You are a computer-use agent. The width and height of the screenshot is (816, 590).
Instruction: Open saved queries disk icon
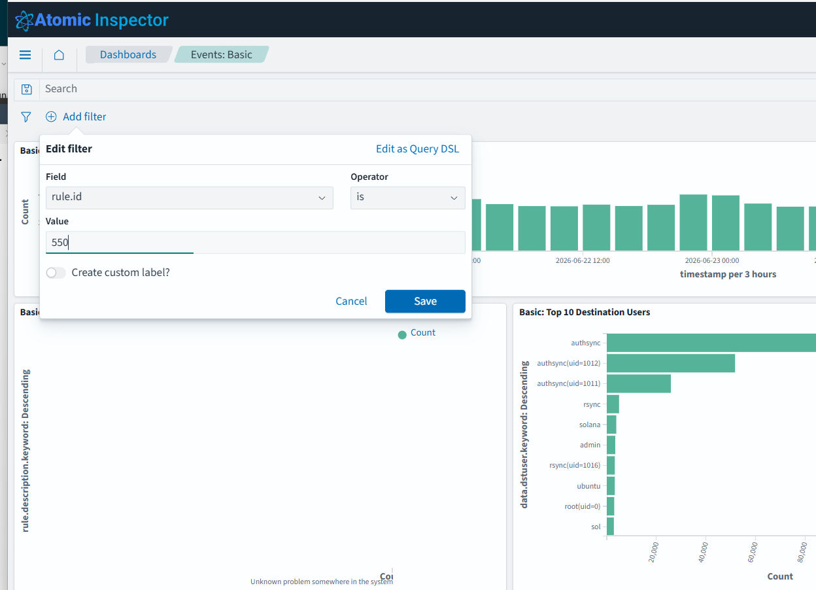pos(27,89)
